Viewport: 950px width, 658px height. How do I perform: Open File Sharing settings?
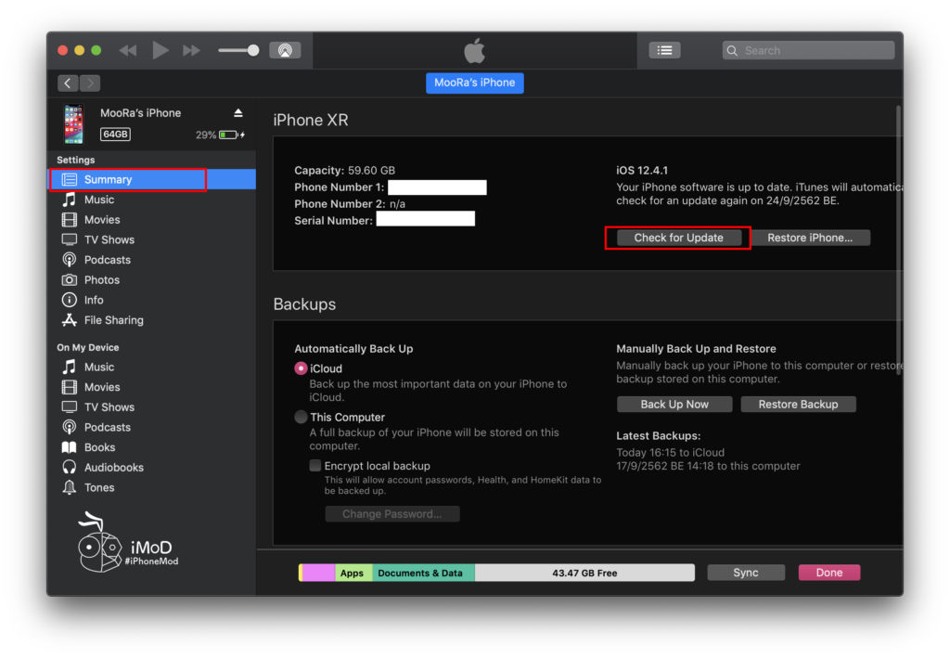(111, 319)
